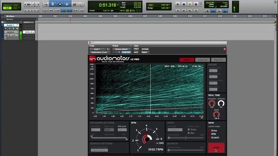
Task: Open the plug-in factory default preset menu
Action: point(122,49)
